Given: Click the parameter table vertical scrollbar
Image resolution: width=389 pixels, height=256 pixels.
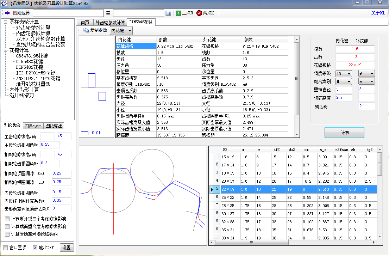Looking at the screenshot, I should pyautogui.click(x=296, y=79).
